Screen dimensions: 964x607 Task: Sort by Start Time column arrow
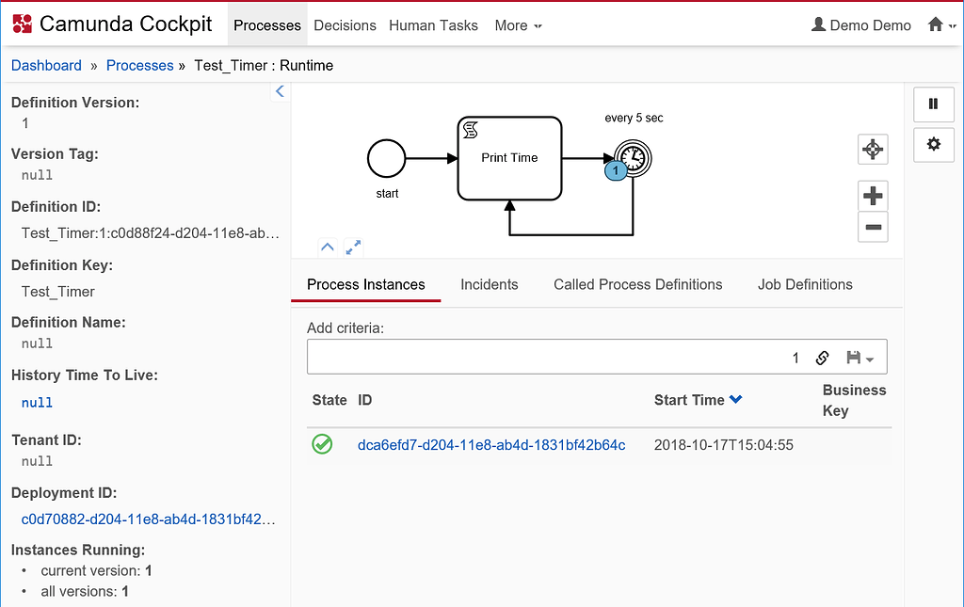point(736,400)
